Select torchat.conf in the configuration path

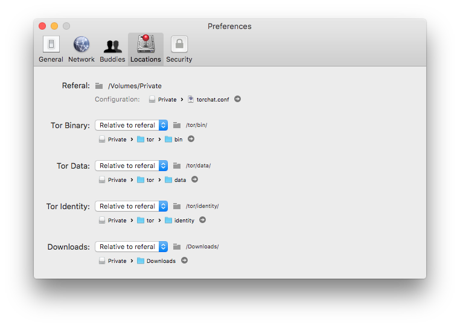[212, 99]
